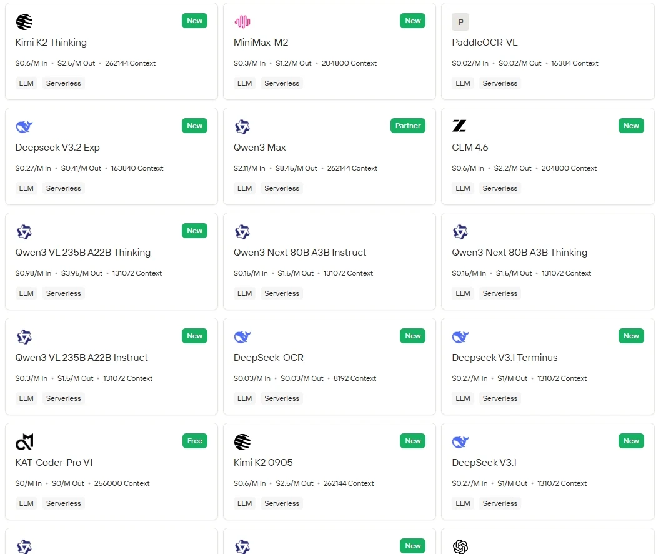661x554 pixels.
Task: Click the Kimi K2 0905 logo icon
Action: coord(242,442)
